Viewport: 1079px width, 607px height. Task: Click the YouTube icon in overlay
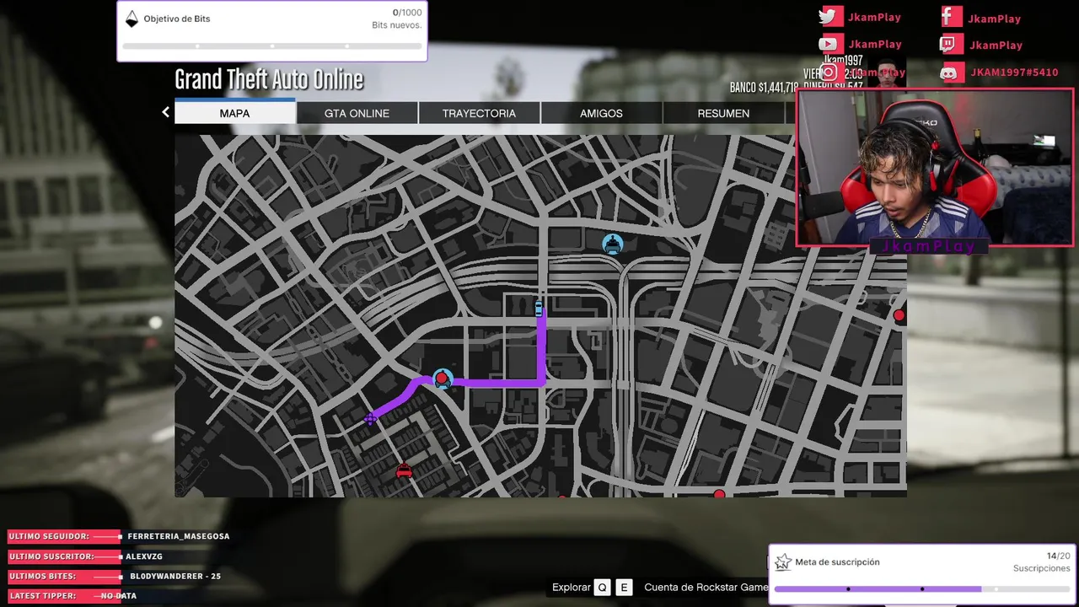[x=829, y=44]
